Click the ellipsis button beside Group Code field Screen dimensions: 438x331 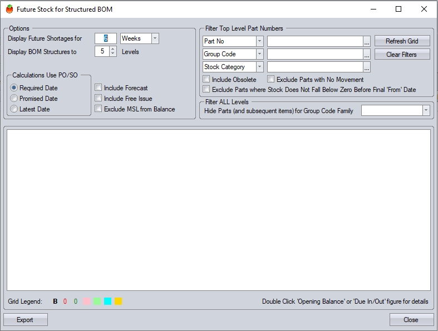click(x=367, y=54)
